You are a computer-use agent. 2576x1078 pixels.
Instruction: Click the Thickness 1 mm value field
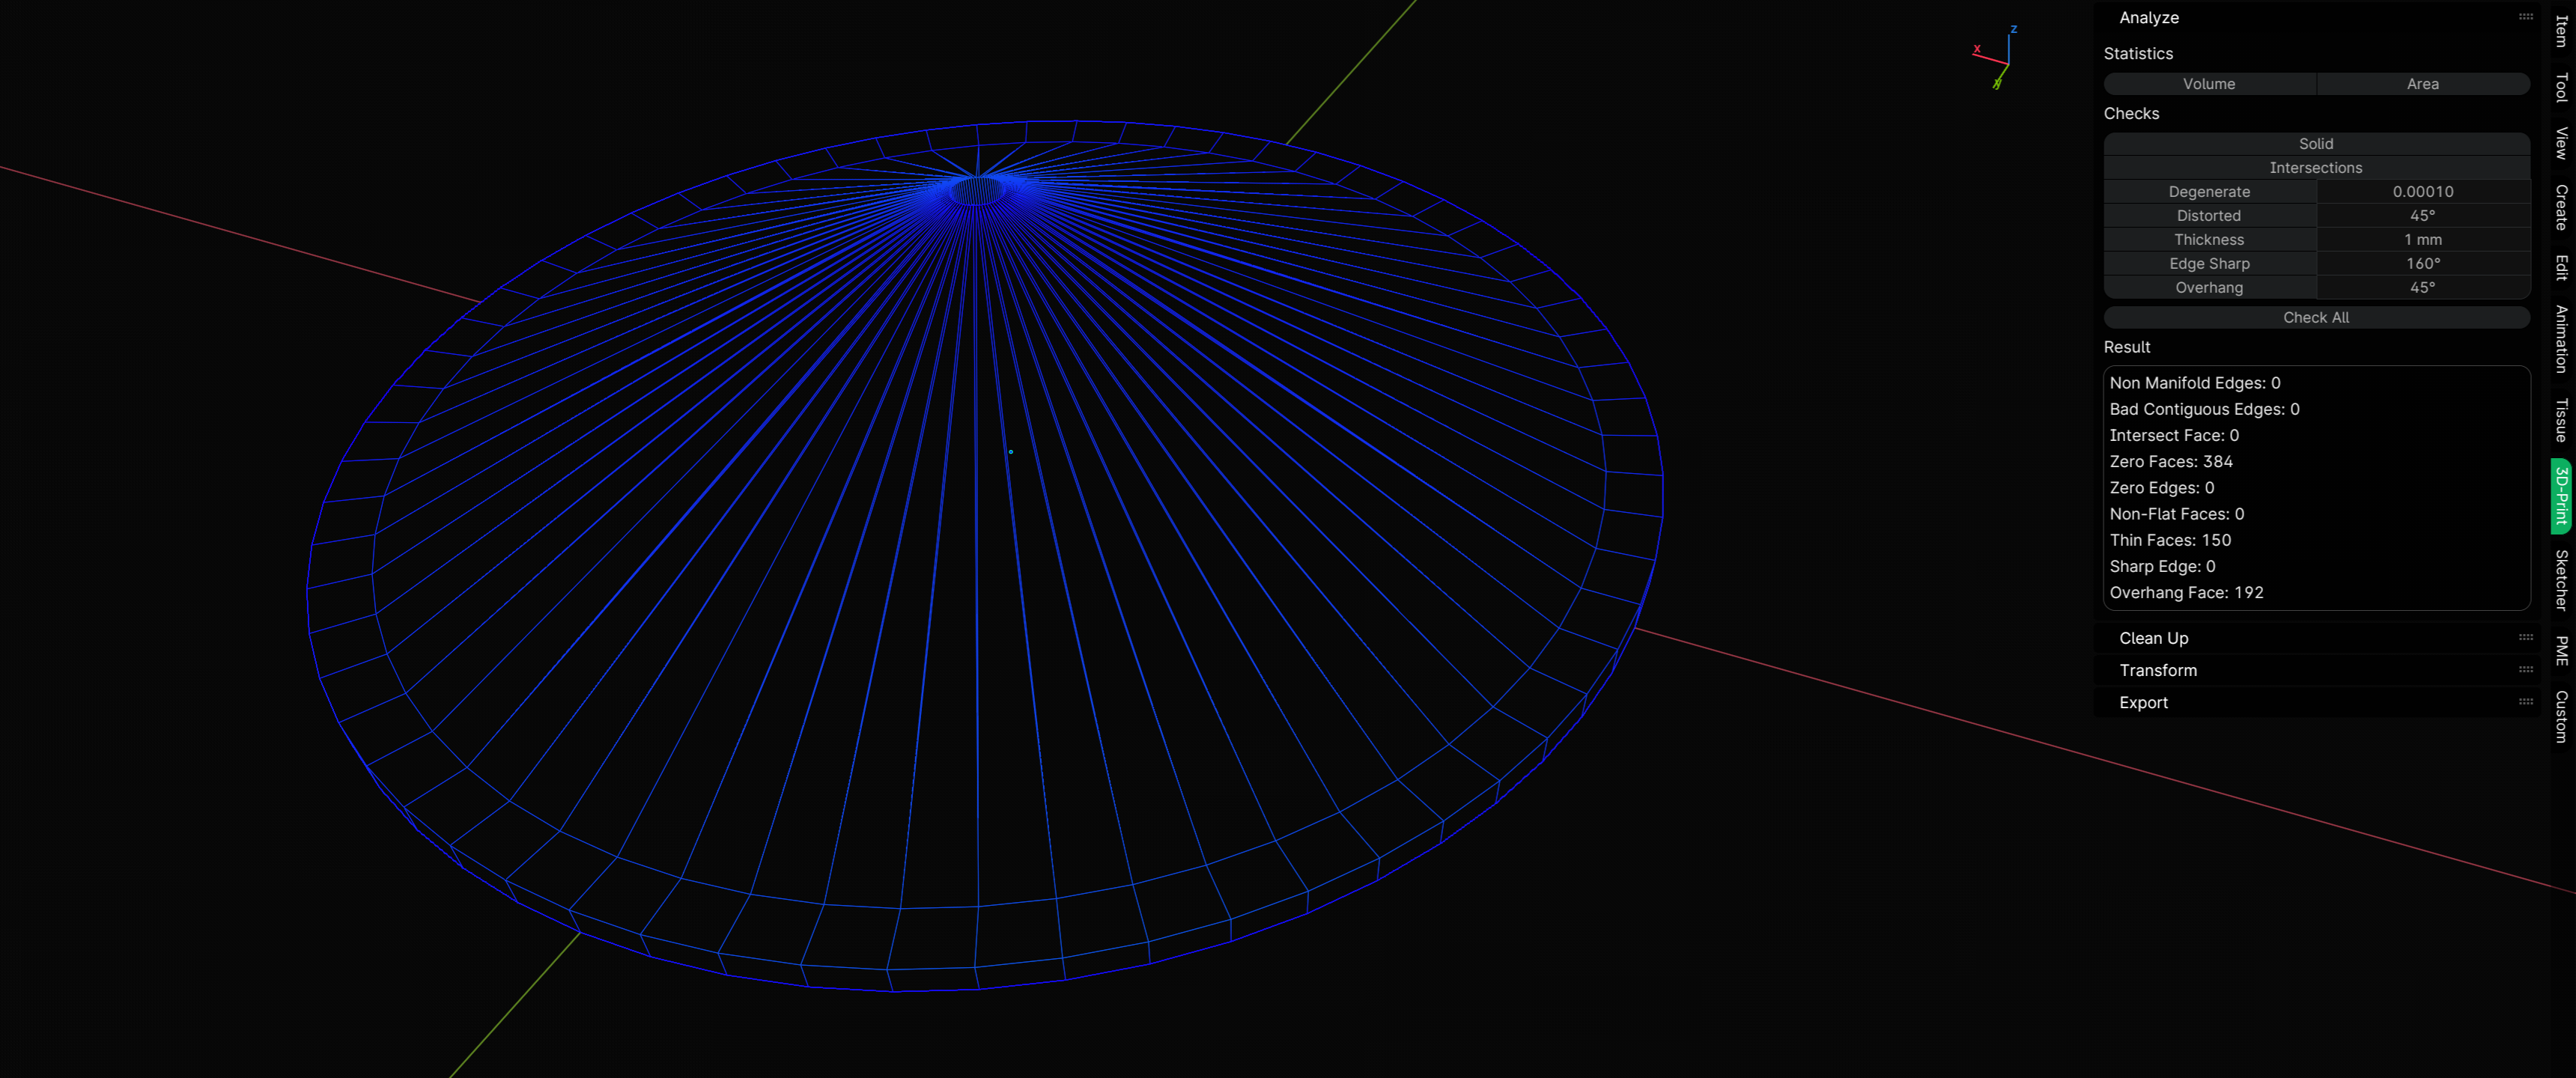(x=2422, y=240)
